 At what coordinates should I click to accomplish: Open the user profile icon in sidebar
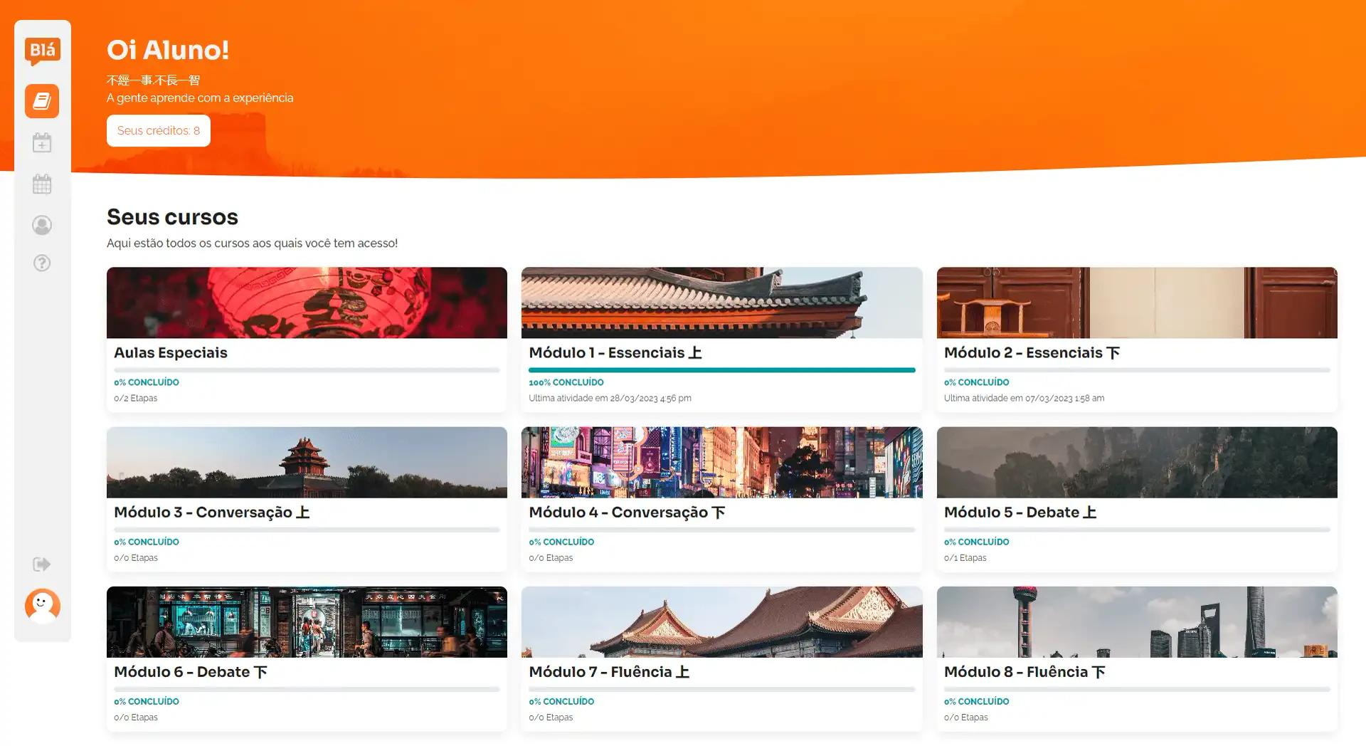(x=42, y=226)
